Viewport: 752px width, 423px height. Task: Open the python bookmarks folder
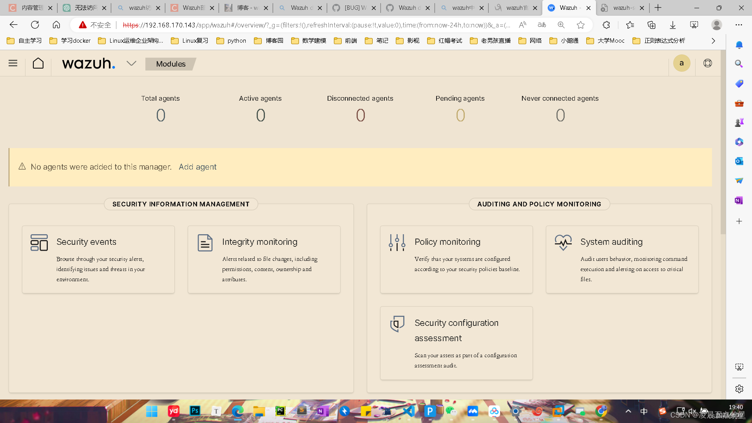point(231,41)
